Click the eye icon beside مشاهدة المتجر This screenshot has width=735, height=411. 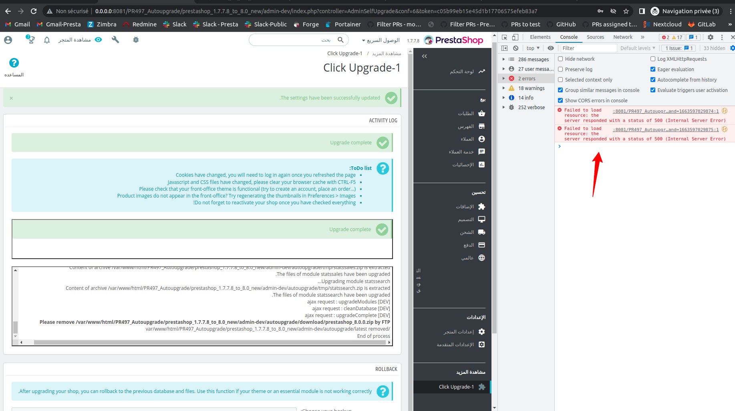pos(98,40)
